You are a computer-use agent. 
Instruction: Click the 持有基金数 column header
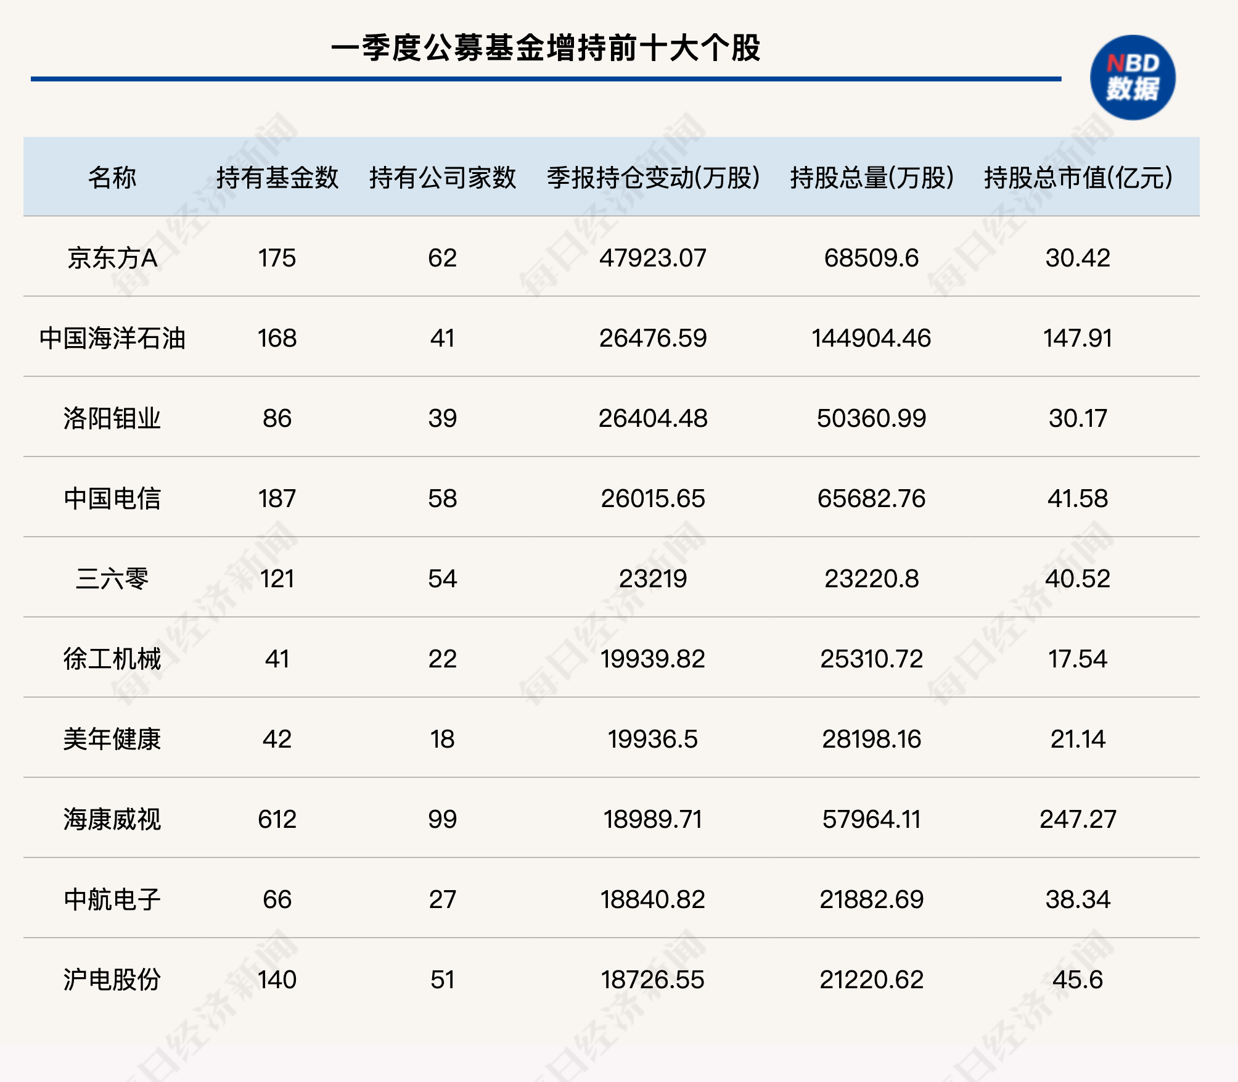277,178
